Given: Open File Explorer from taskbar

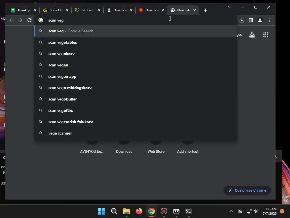Looking at the screenshot, I should click(x=127, y=211).
